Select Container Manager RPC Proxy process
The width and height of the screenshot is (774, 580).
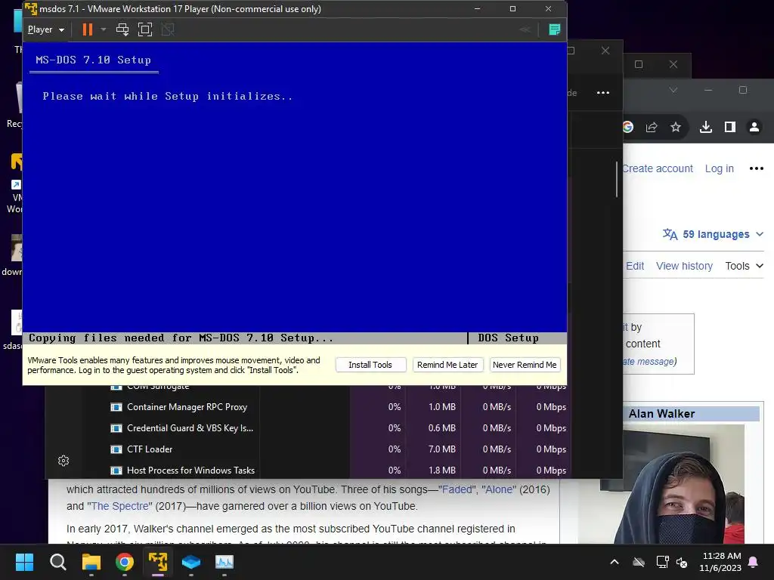click(x=340, y=407)
